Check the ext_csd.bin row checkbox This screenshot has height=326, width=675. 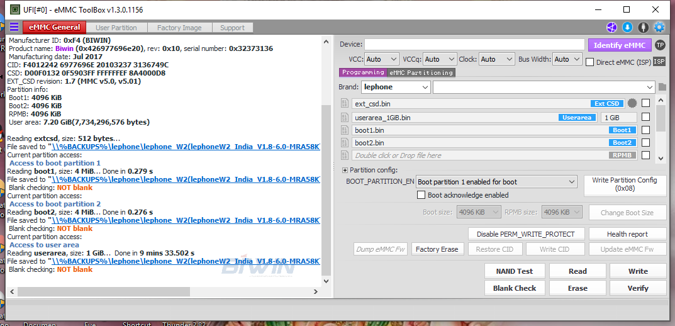point(645,103)
